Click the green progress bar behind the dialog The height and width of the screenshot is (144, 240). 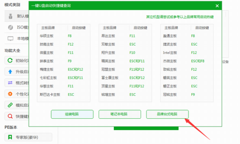(146, 128)
